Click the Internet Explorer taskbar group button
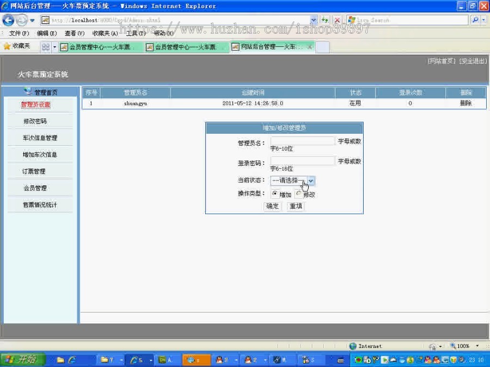This screenshot has width=490, height=367. pyautogui.click(x=140, y=360)
